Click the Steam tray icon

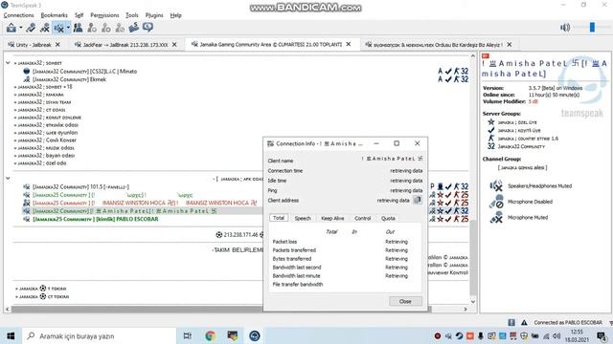pos(459,335)
